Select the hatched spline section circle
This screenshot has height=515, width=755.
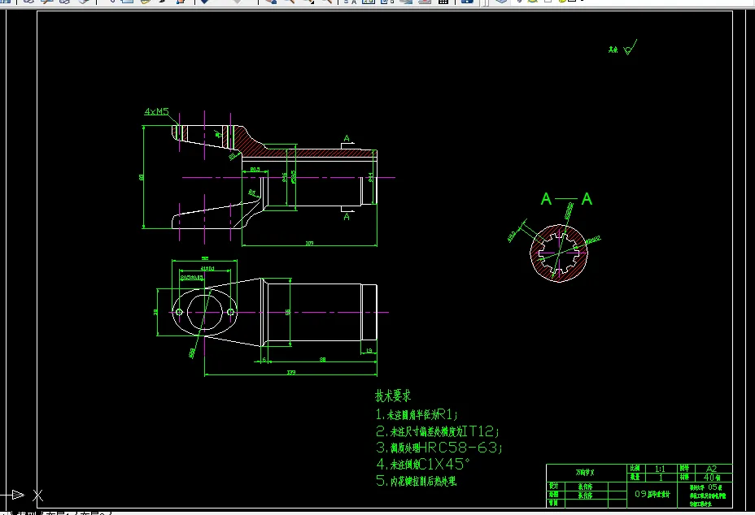click(559, 253)
